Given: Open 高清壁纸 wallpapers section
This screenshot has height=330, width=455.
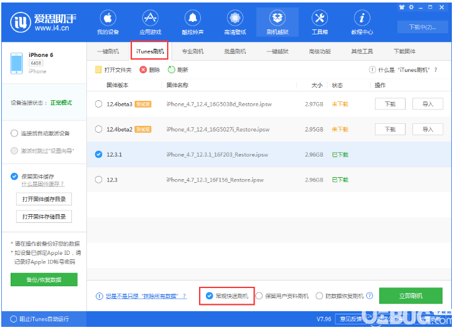Looking at the screenshot, I should tap(235, 23).
